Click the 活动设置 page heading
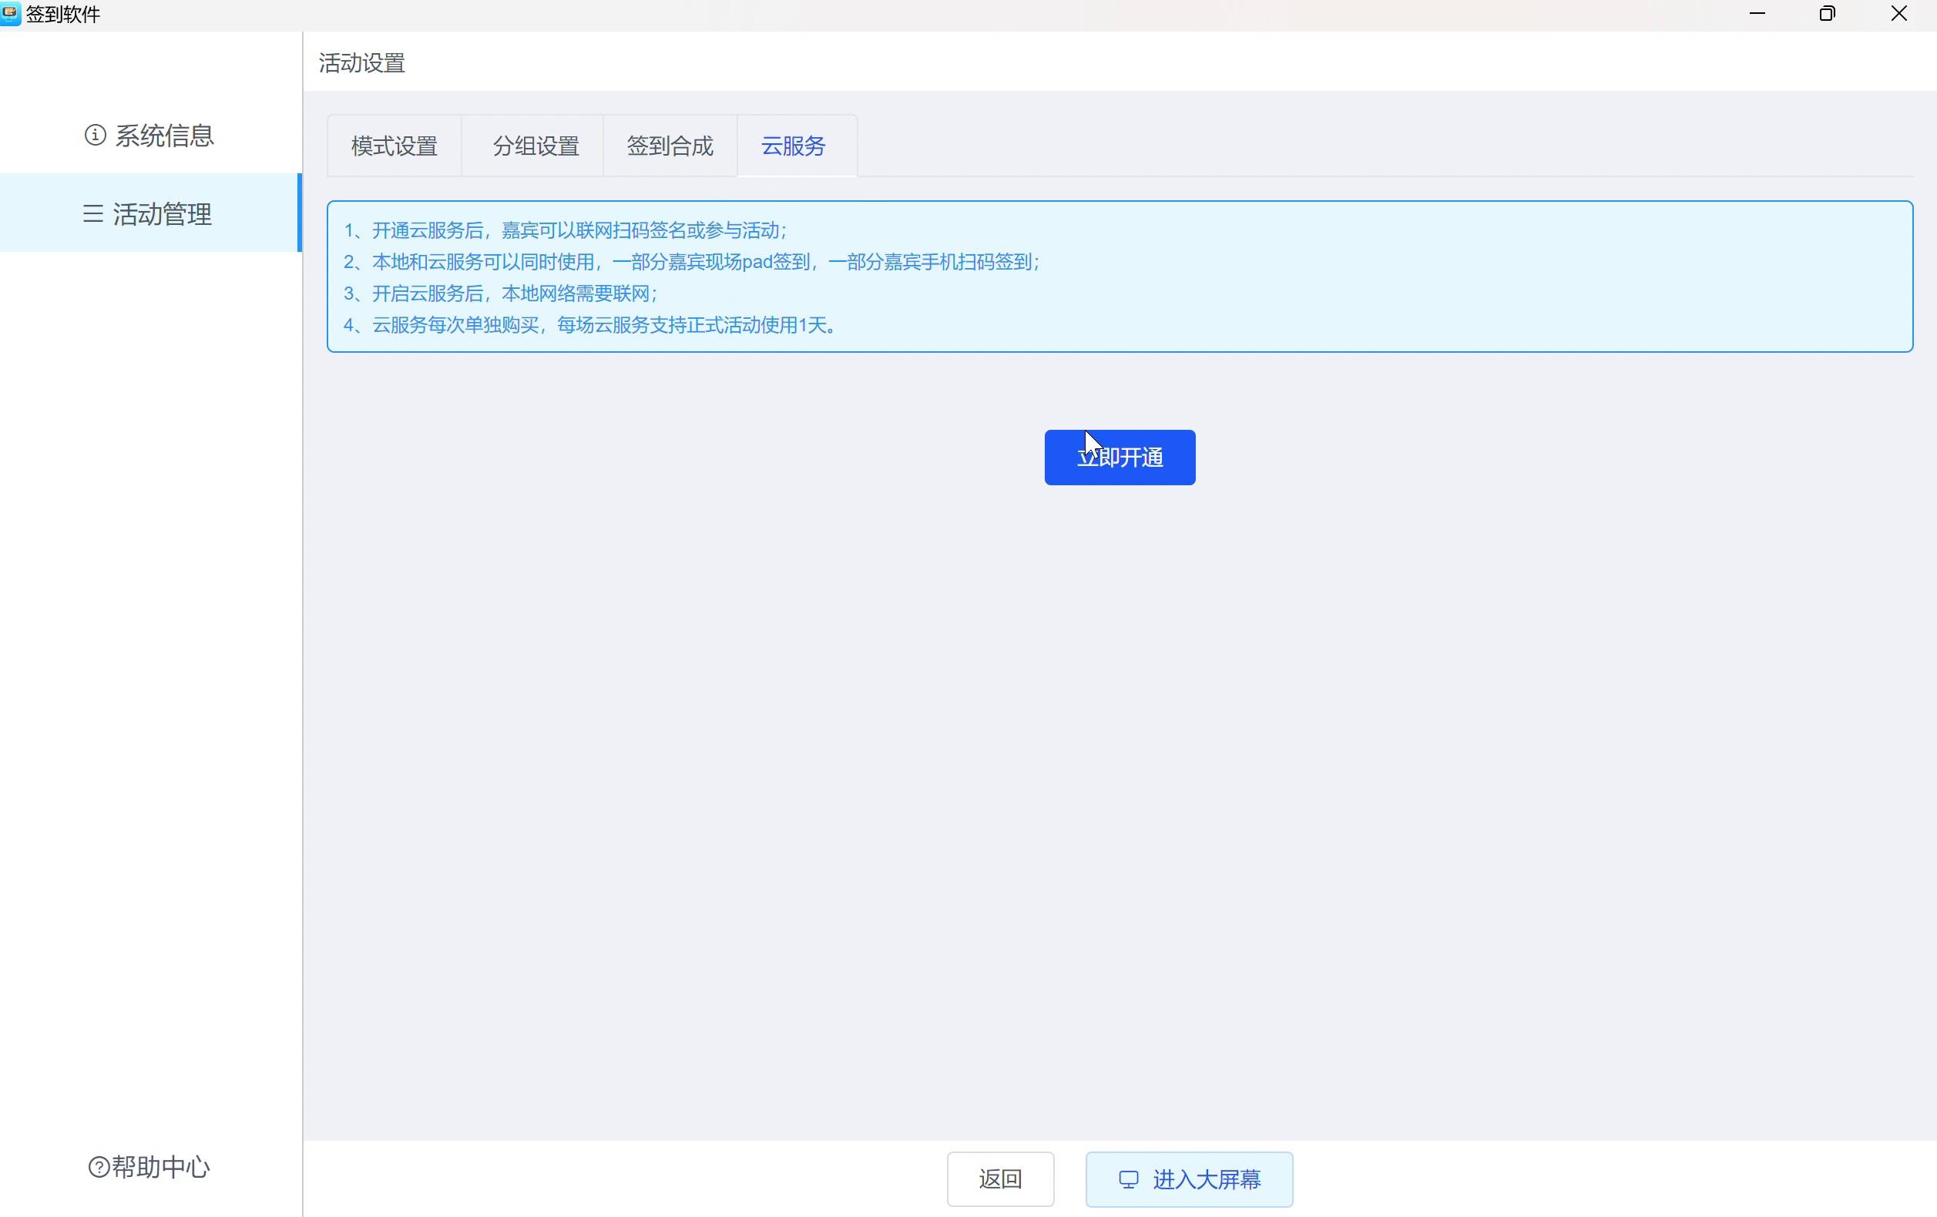 (x=362, y=62)
